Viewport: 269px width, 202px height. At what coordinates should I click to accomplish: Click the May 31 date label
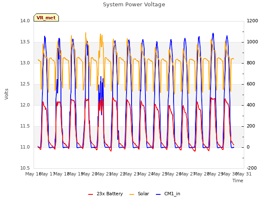tap(244, 174)
